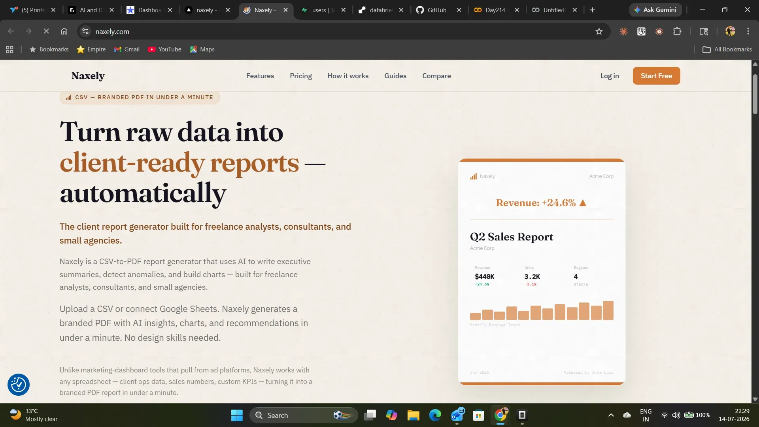This screenshot has height=427, width=759.
Task: Open a new browser tab
Action: pyautogui.click(x=593, y=10)
